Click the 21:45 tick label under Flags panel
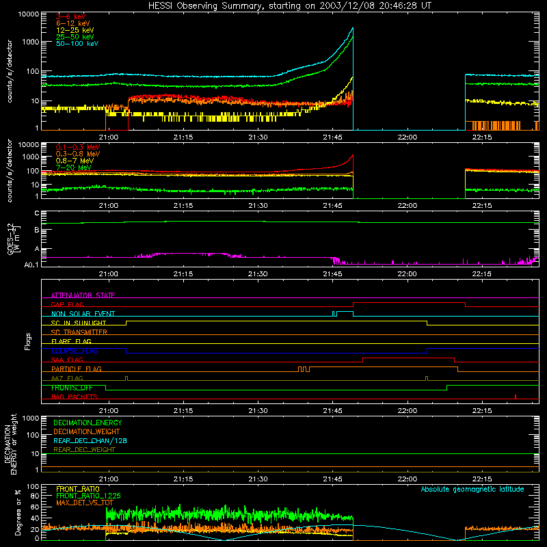The width and height of the screenshot is (547, 547). point(332,411)
